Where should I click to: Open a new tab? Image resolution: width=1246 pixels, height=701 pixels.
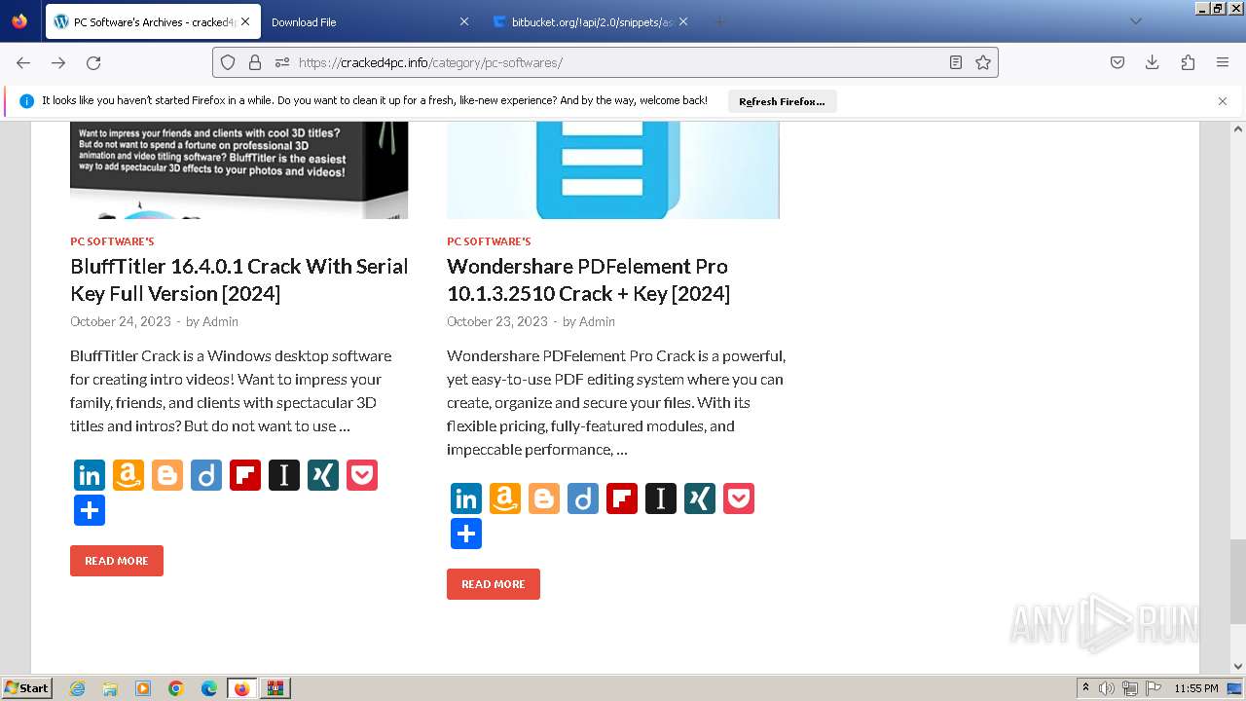(719, 21)
